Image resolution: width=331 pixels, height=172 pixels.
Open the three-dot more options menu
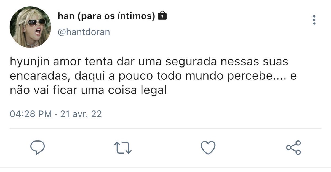click(x=314, y=20)
